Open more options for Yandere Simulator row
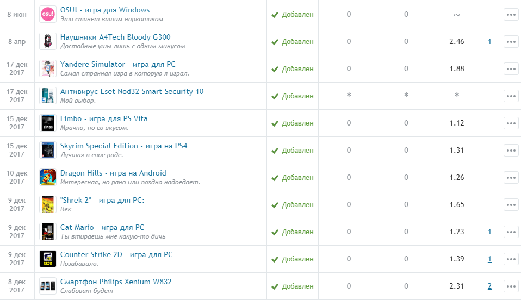This screenshot has width=521, height=300. (511, 69)
